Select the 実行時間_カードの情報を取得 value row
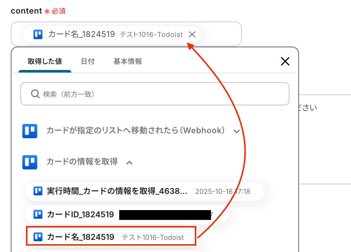This screenshot has width=351, height=252. 145,191
